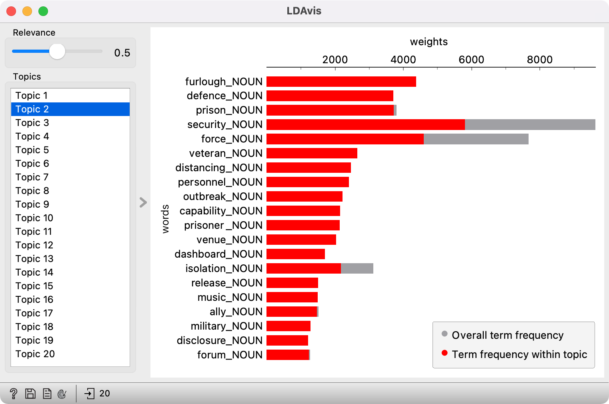609x404 pixels.
Task: Click the highlighted Topic 2 entry
Action: point(32,109)
